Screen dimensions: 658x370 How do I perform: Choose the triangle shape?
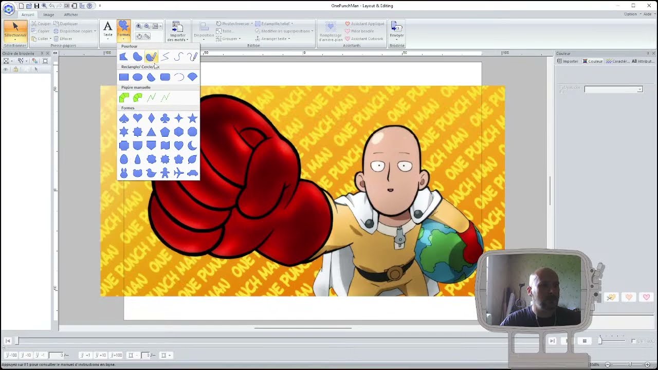pos(151,132)
